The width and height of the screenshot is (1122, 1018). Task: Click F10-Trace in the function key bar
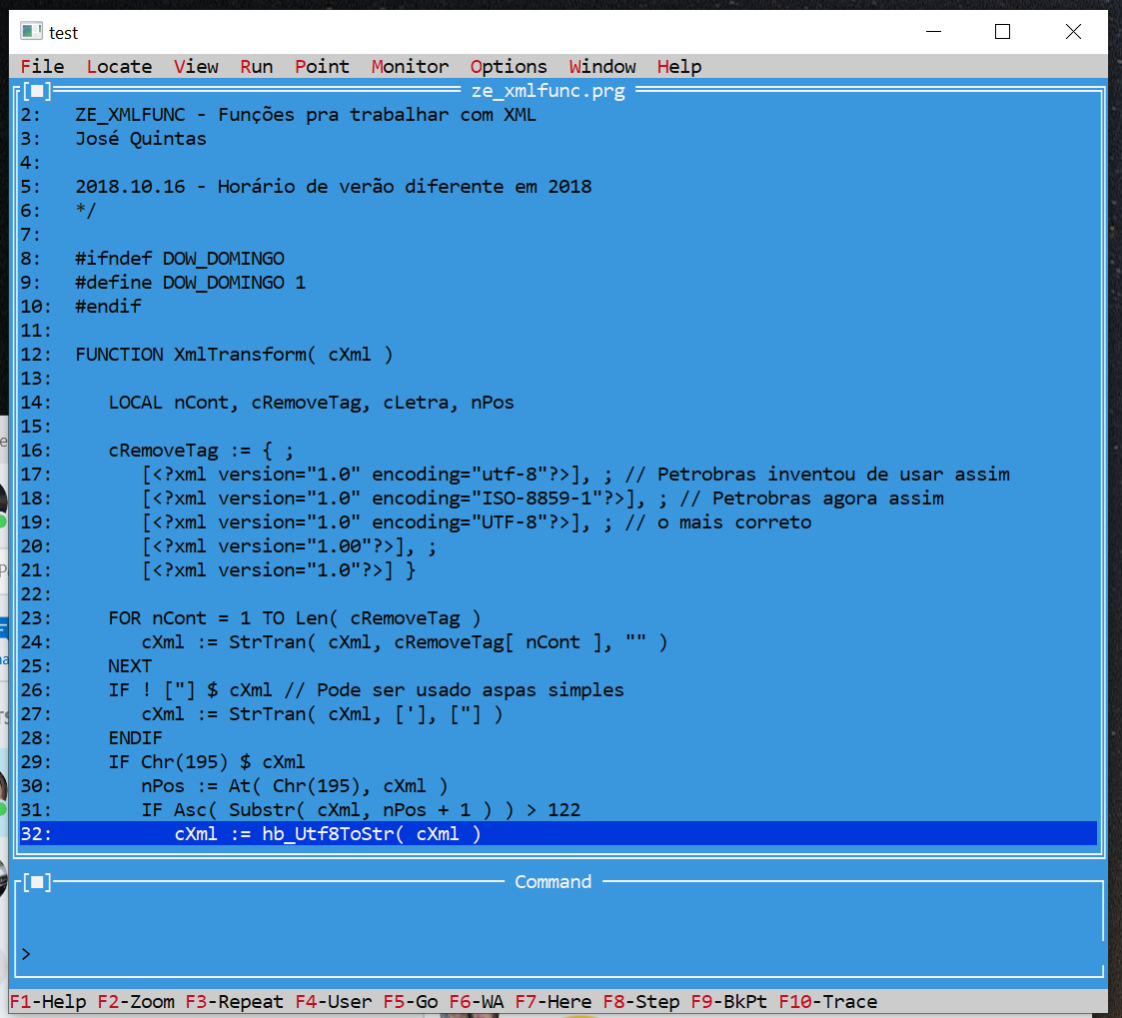click(x=827, y=1002)
